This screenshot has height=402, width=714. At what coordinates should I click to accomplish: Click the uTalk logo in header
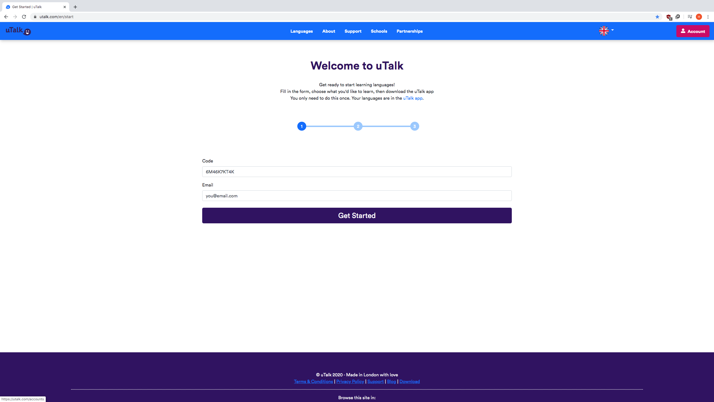[18, 31]
